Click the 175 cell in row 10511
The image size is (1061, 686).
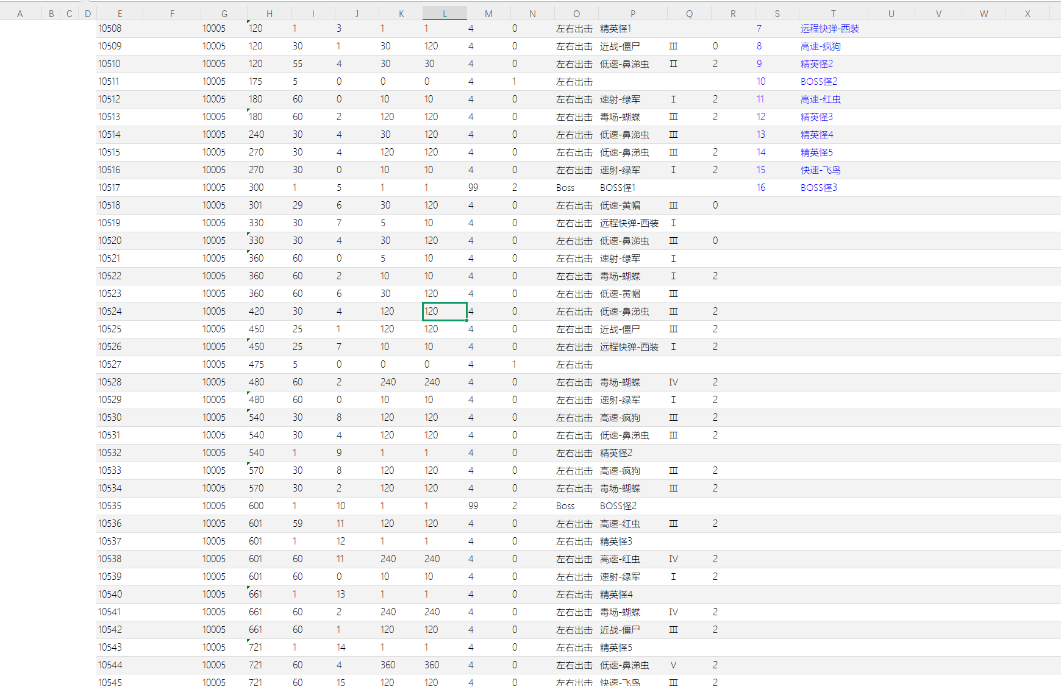click(x=255, y=82)
